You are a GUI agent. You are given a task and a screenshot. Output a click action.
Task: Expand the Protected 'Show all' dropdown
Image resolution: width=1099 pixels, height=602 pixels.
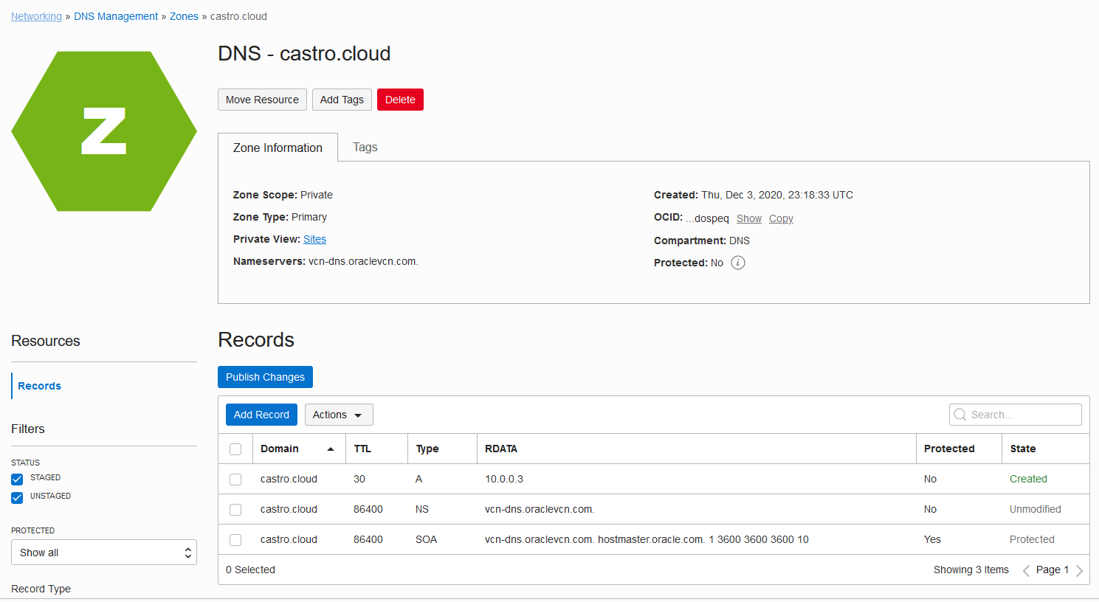click(104, 553)
